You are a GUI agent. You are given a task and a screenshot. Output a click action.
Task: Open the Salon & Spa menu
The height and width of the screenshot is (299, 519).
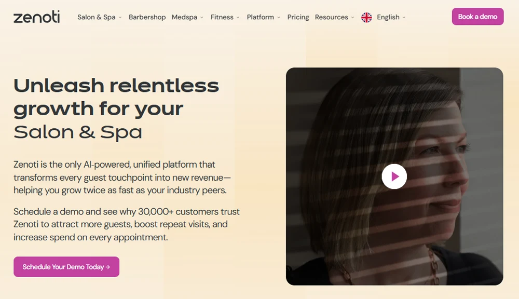[x=96, y=17]
